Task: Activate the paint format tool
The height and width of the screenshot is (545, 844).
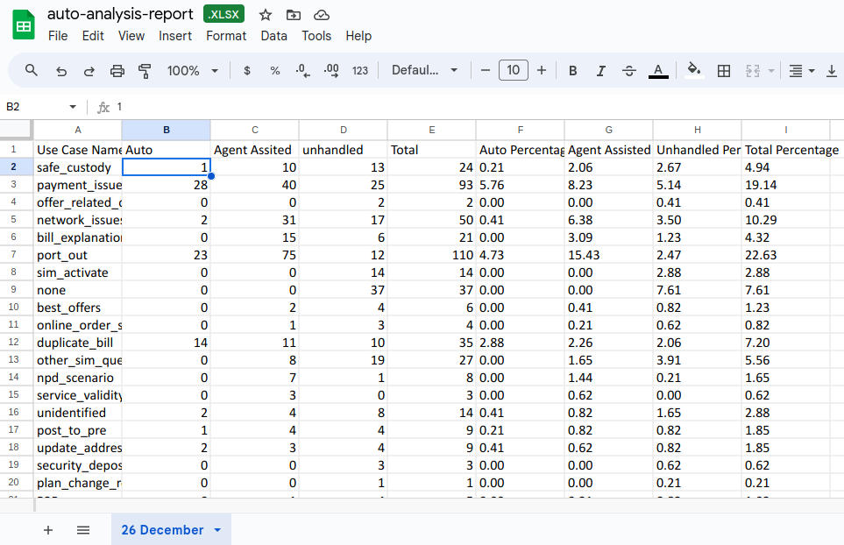Action: tap(145, 71)
